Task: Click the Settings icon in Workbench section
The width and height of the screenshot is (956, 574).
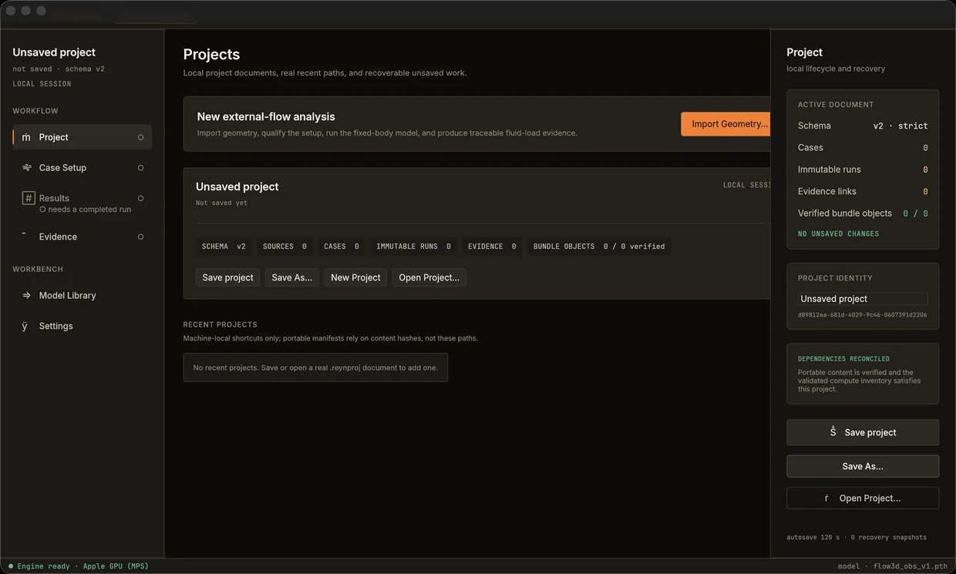Action: tap(25, 326)
